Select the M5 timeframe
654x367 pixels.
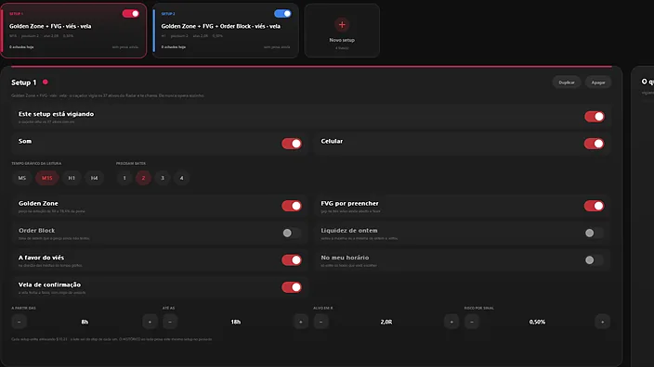point(22,178)
